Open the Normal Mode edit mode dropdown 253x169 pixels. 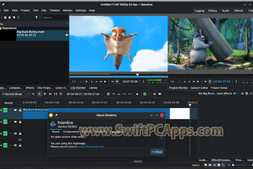[16, 94]
